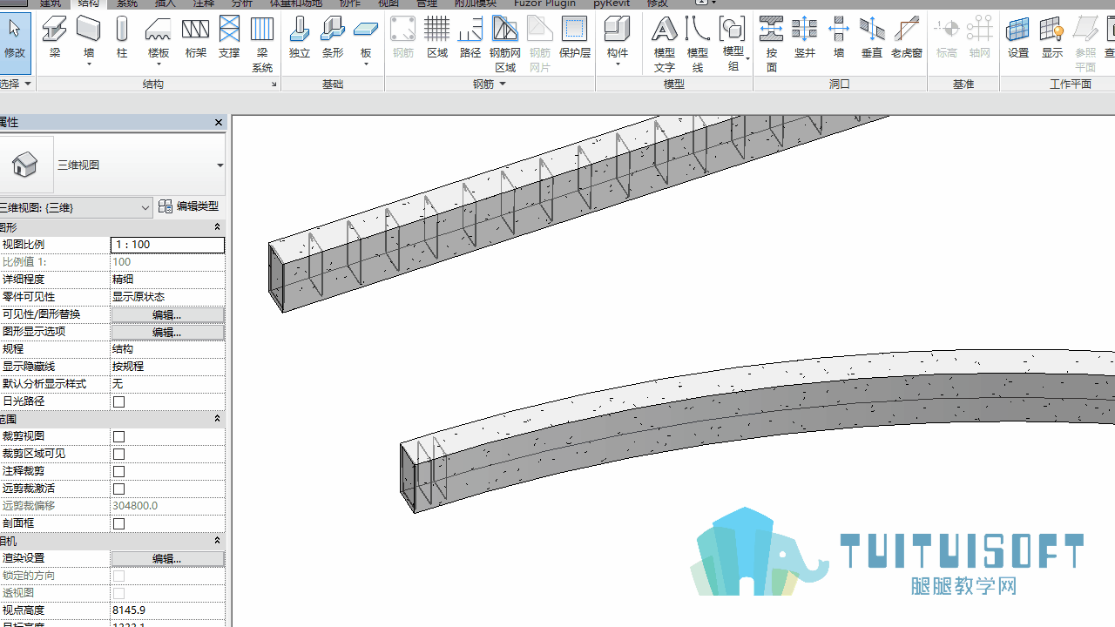Toggle the 远剪裁激活 checkbox
The width and height of the screenshot is (1115, 627).
tap(119, 489)
